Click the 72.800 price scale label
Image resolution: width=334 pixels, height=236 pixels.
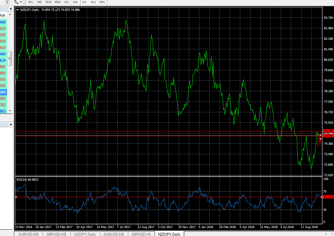(329, 165)
